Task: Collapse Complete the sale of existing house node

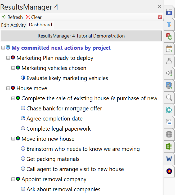Action: tap(13, 98)
